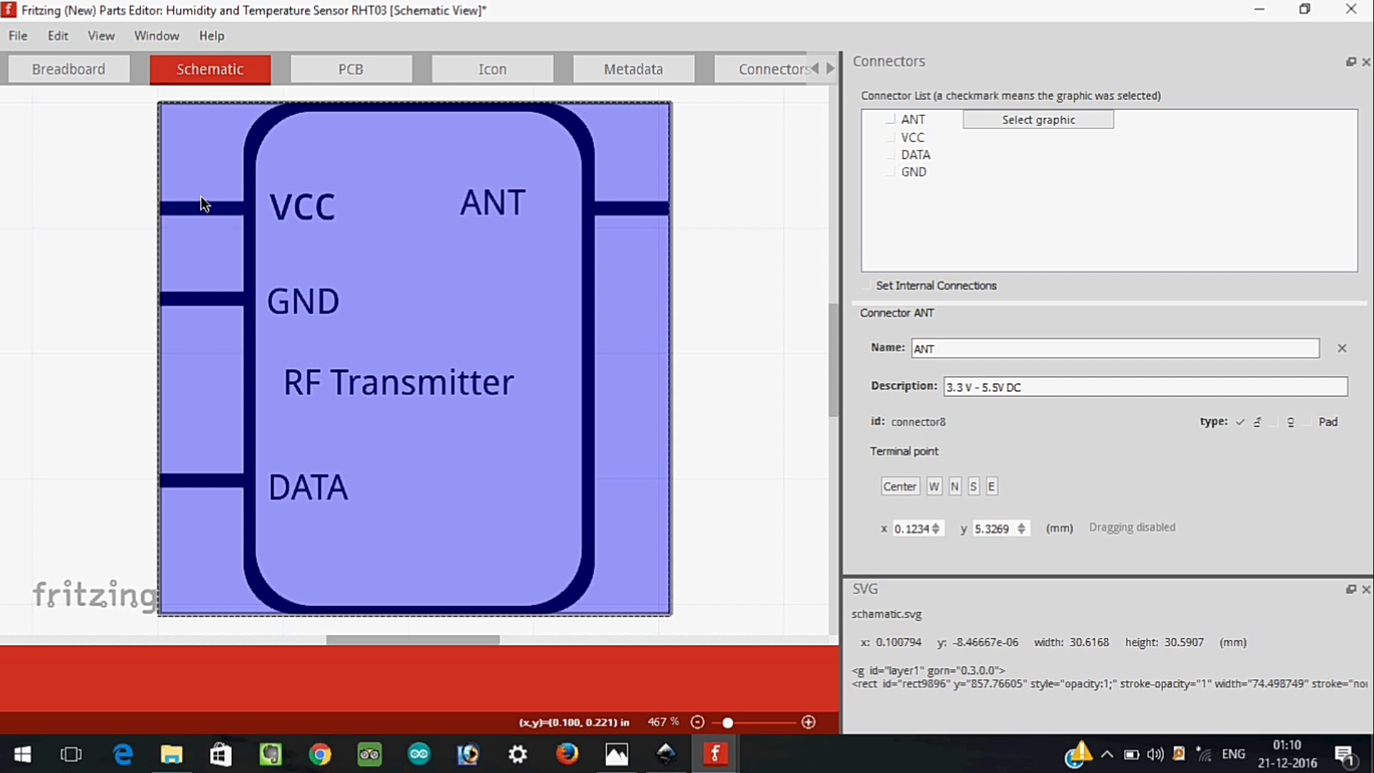Enable Set Internal Connections checkbox

coord(867,286)
